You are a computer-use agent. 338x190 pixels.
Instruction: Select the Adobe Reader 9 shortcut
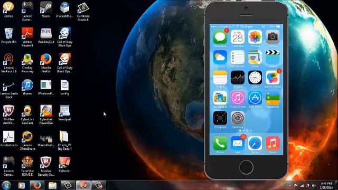tap(27, 37)
